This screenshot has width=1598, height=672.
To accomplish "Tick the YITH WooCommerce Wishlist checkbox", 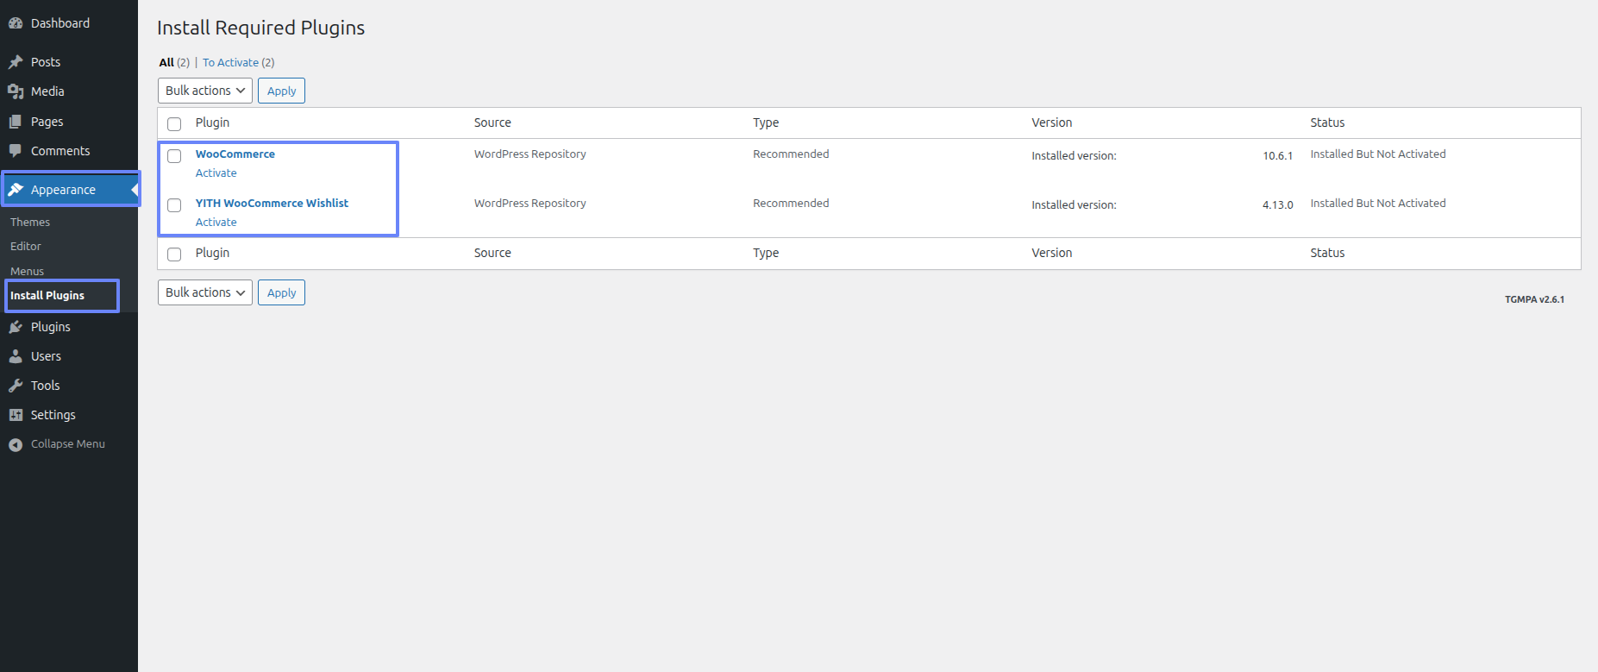I will pos(174,205).
